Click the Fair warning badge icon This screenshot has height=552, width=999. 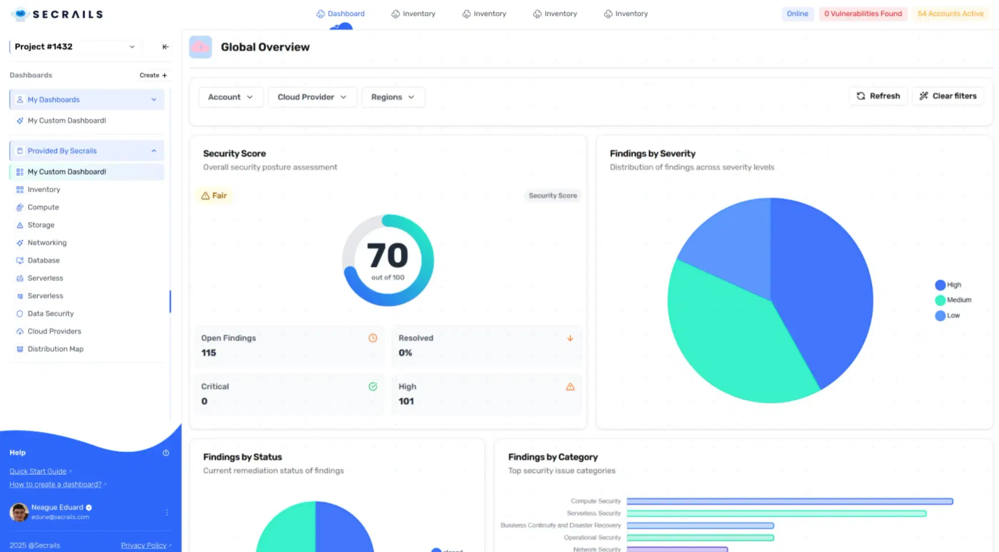click(x=205, y=196)
